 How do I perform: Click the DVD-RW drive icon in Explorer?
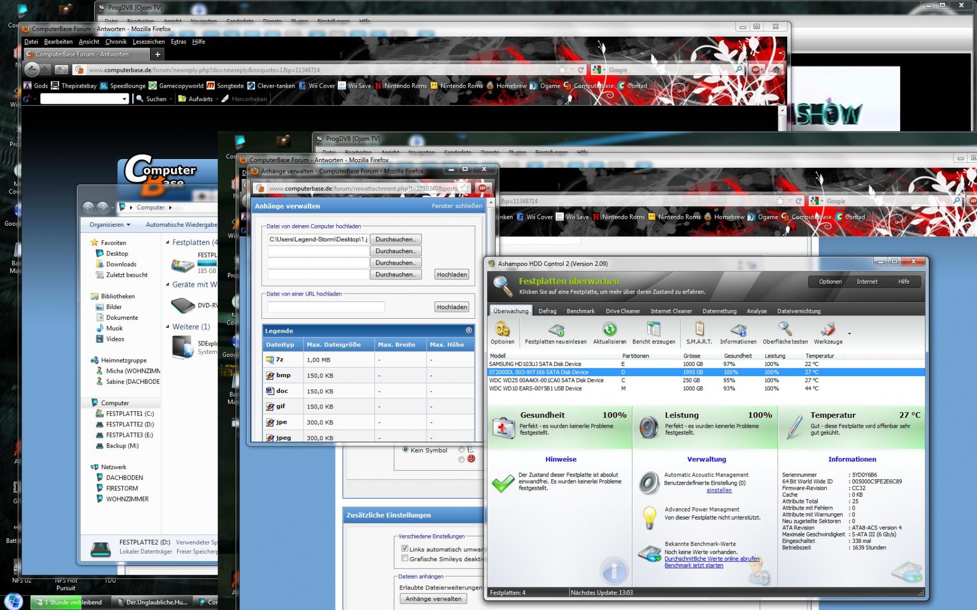[x=183, y=306]
